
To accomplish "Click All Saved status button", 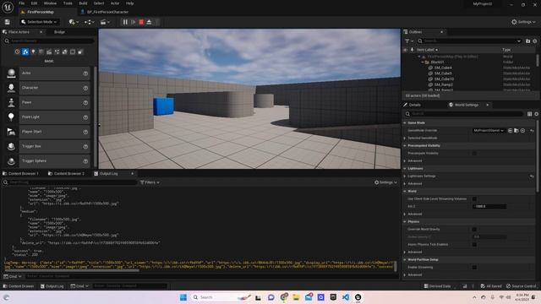I will pyautogui.click(x=491, y=286).
